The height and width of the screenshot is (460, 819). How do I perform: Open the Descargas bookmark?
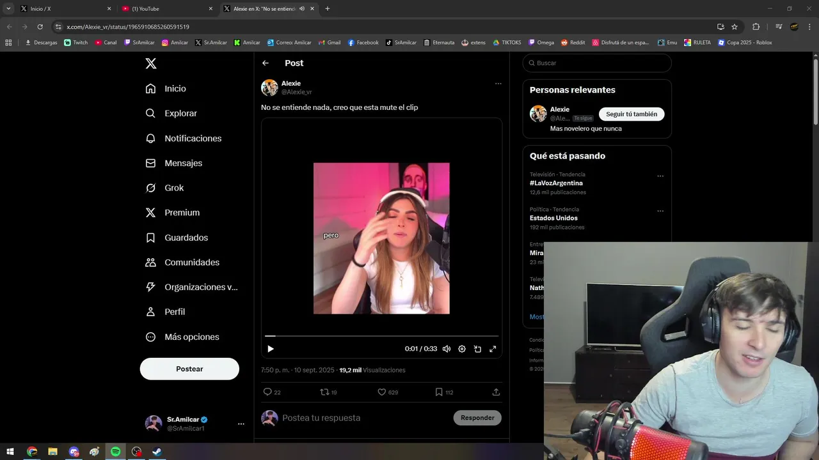[41, 43]
